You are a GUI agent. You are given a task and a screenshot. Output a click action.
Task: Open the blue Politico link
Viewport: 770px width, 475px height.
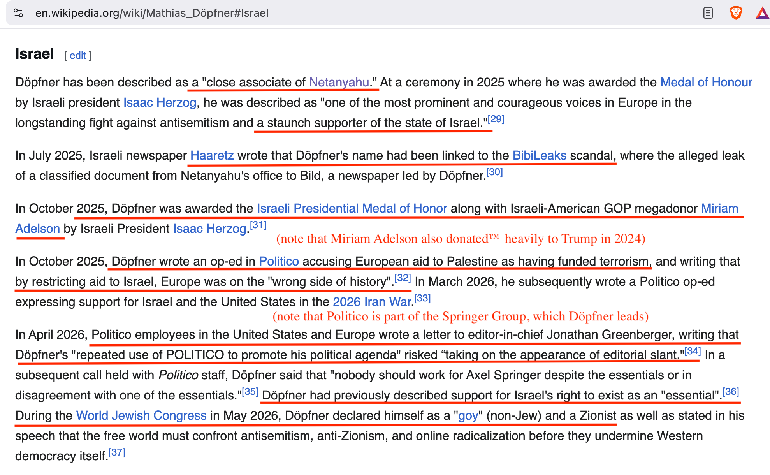pos(279,261)
